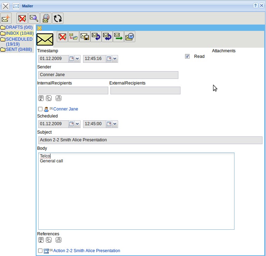Expand the Scheduled date dropdown arrow
The image size is (266, 256).
(x=77, y=124)
